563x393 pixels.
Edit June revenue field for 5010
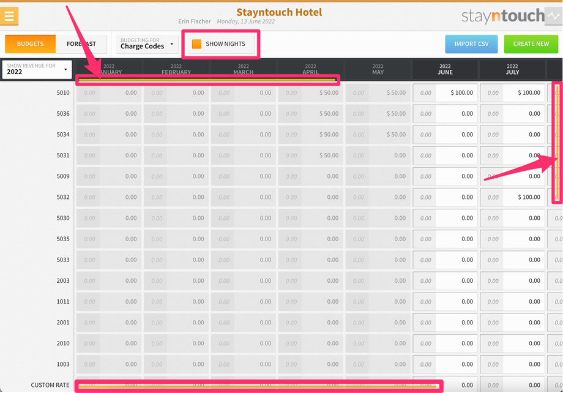457,93
